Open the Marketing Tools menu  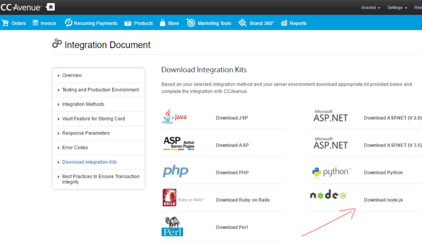tap(209, 23)
